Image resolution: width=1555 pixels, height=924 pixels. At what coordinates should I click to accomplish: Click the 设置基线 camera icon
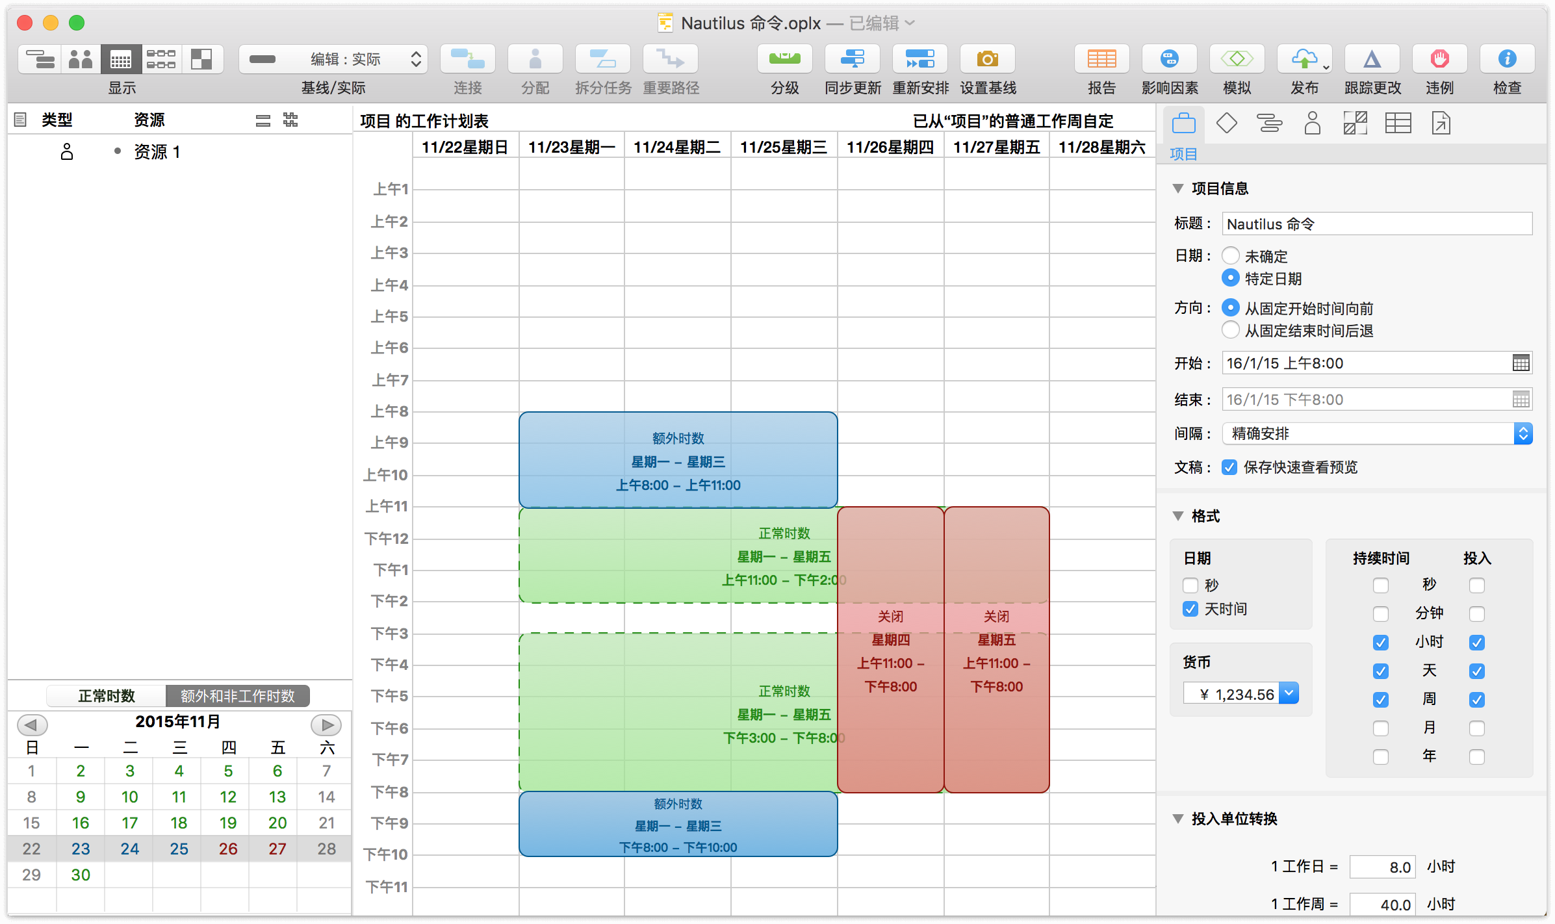(x=988, y=60)
